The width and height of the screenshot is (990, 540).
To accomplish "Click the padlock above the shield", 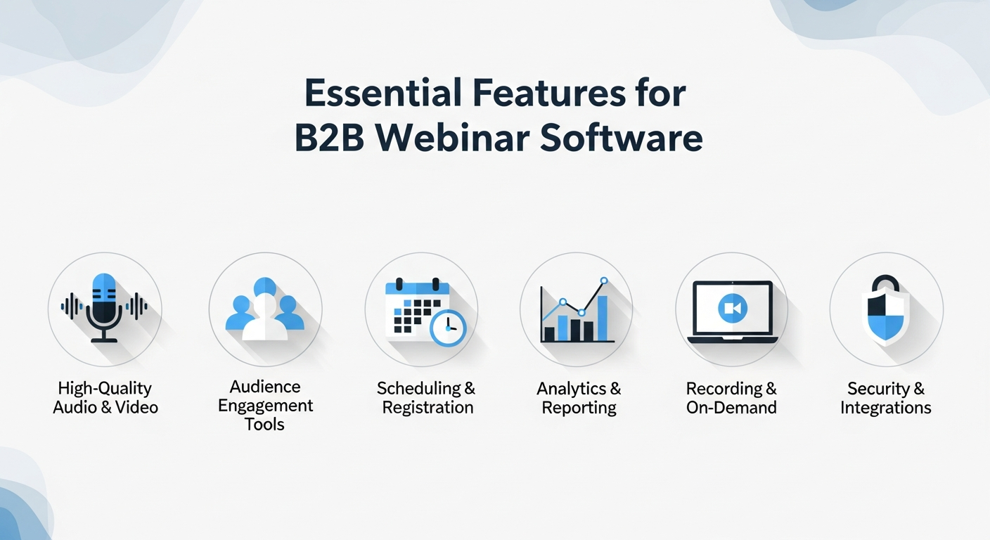I will (887, 283).
